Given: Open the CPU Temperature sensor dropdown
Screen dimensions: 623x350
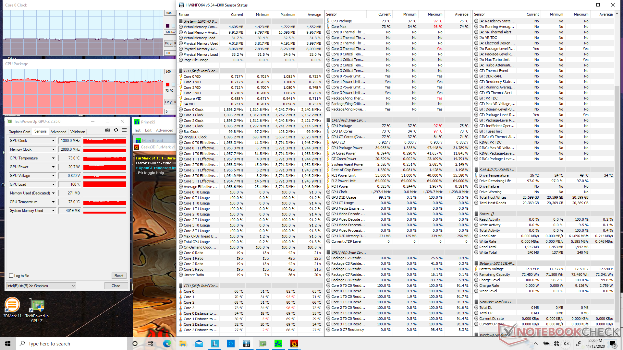Looking at the screenshot, I should (x=53, y=202).
